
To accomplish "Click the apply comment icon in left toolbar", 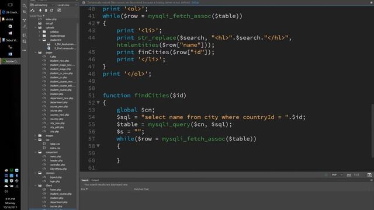I will pos(25,35).
